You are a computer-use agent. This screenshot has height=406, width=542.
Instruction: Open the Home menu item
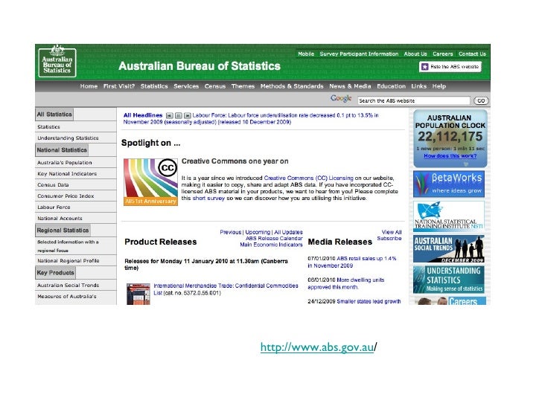point(89,86)
